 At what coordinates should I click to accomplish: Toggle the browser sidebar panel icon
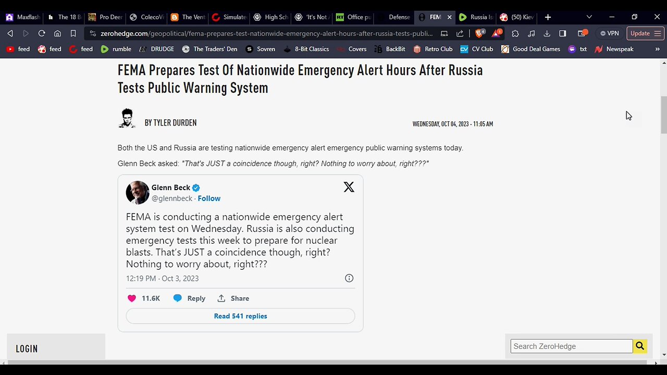pyautogui.click(x=562, y=33)
